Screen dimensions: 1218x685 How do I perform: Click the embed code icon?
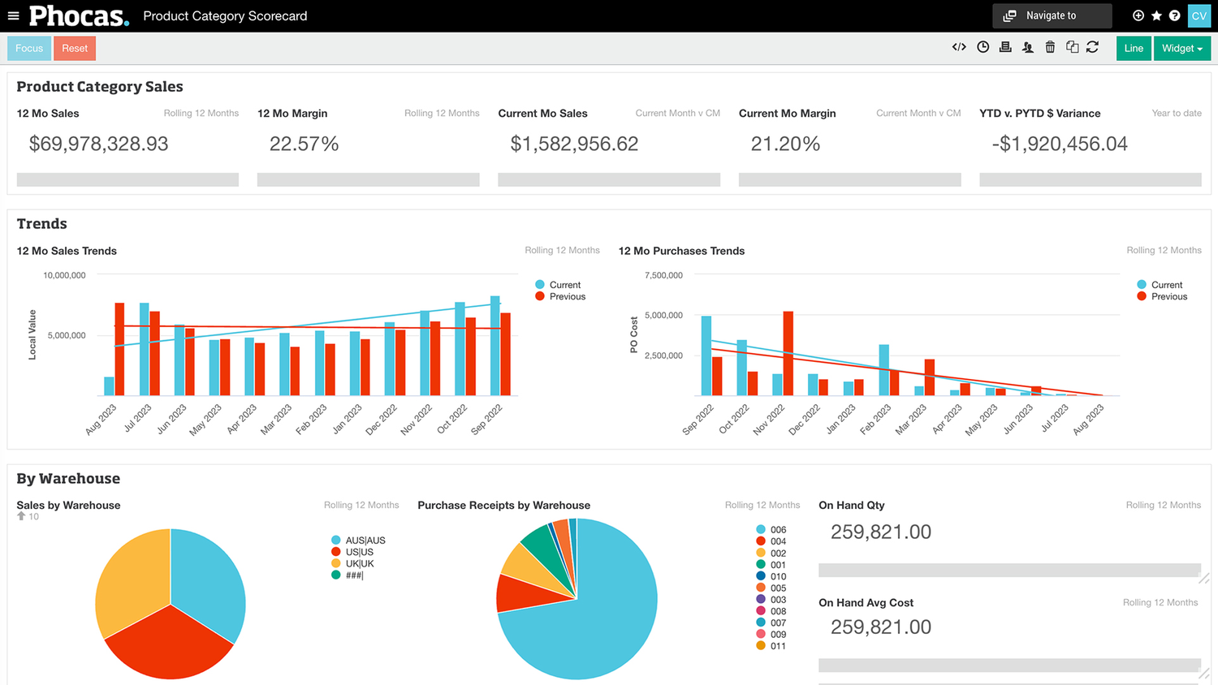(x=959, y=47)
